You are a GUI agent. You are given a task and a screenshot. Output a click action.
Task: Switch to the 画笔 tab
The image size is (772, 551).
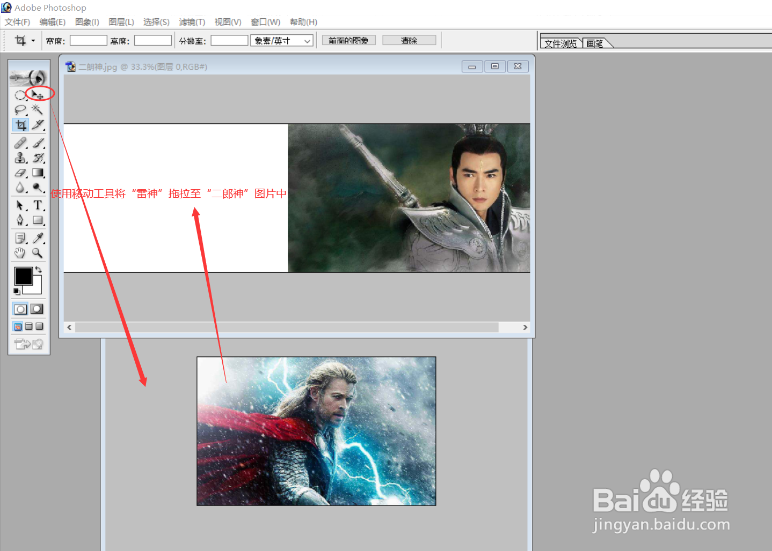point(595,43)
